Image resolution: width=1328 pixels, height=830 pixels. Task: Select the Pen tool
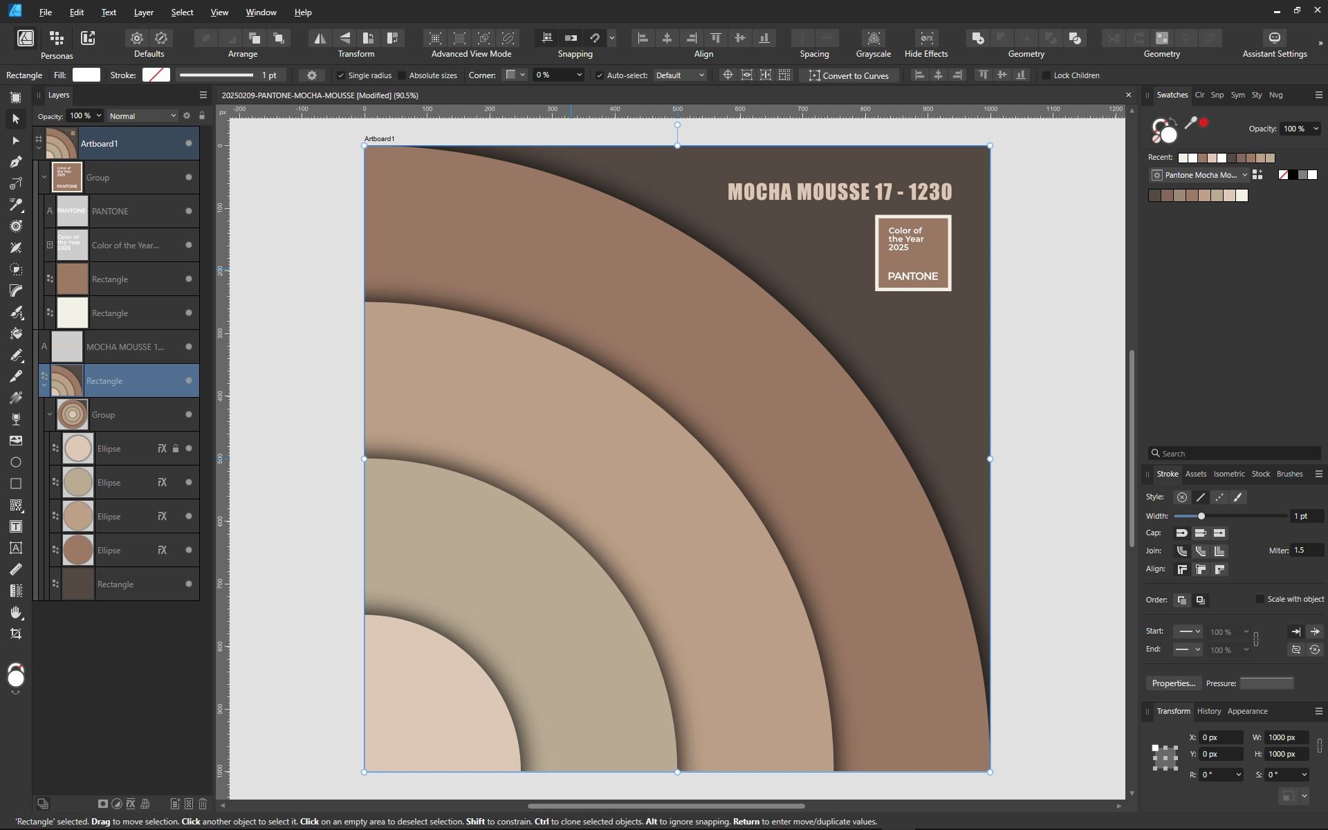pyautogui.click(x=16, y=162)
